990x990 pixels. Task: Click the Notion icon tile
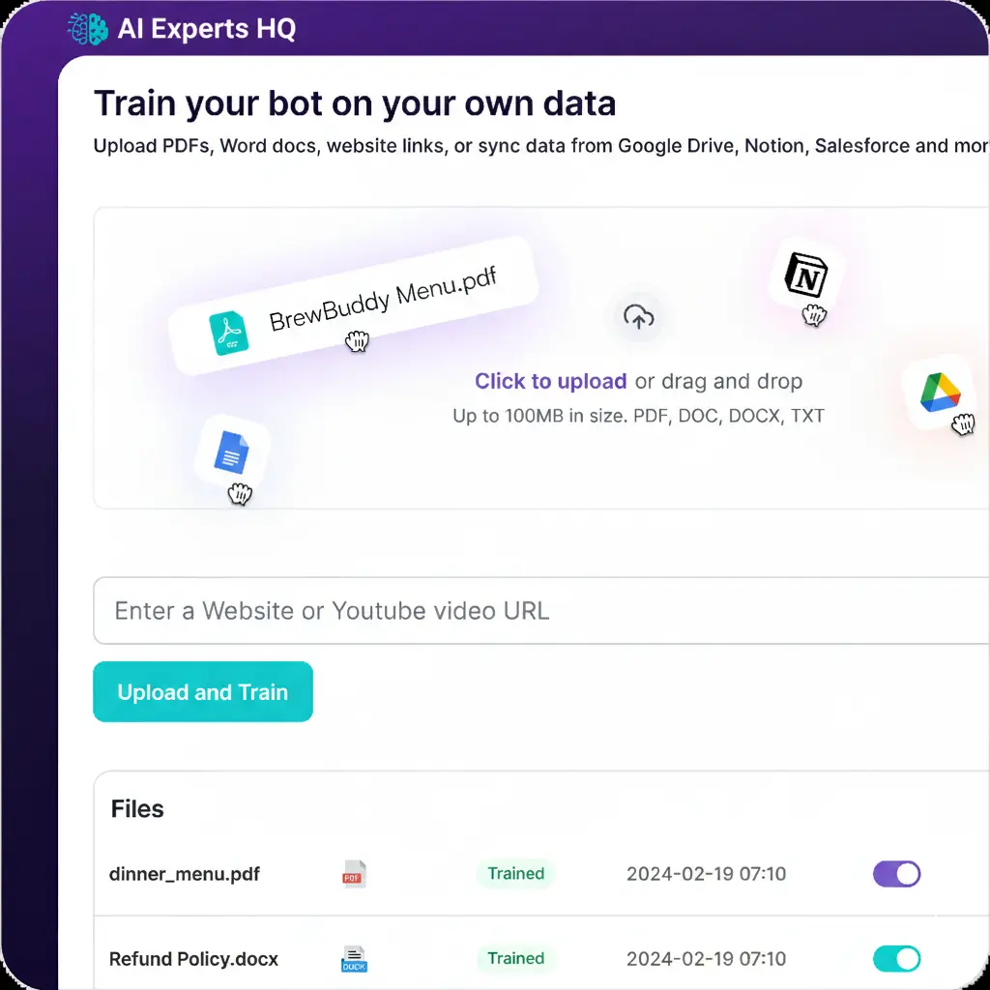[805, 275]
